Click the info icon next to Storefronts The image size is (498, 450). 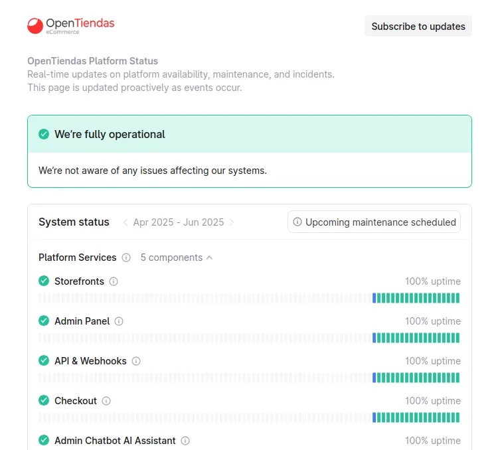[x=114, y=281]
